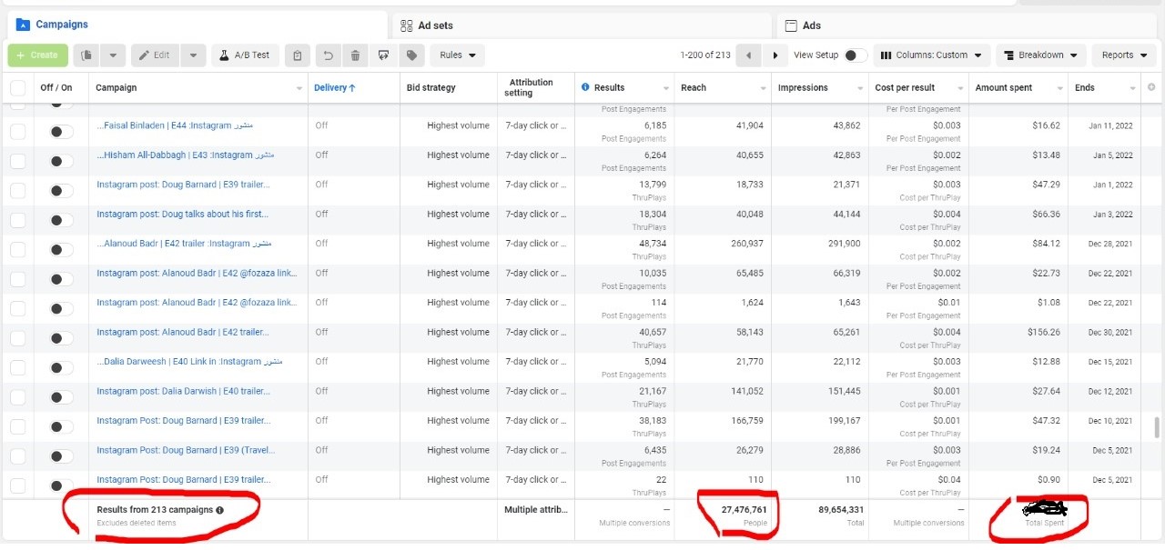Click the trash delete icon
Image resolution: width=1165 pixels, height=550 pixels.
point(355,55)
